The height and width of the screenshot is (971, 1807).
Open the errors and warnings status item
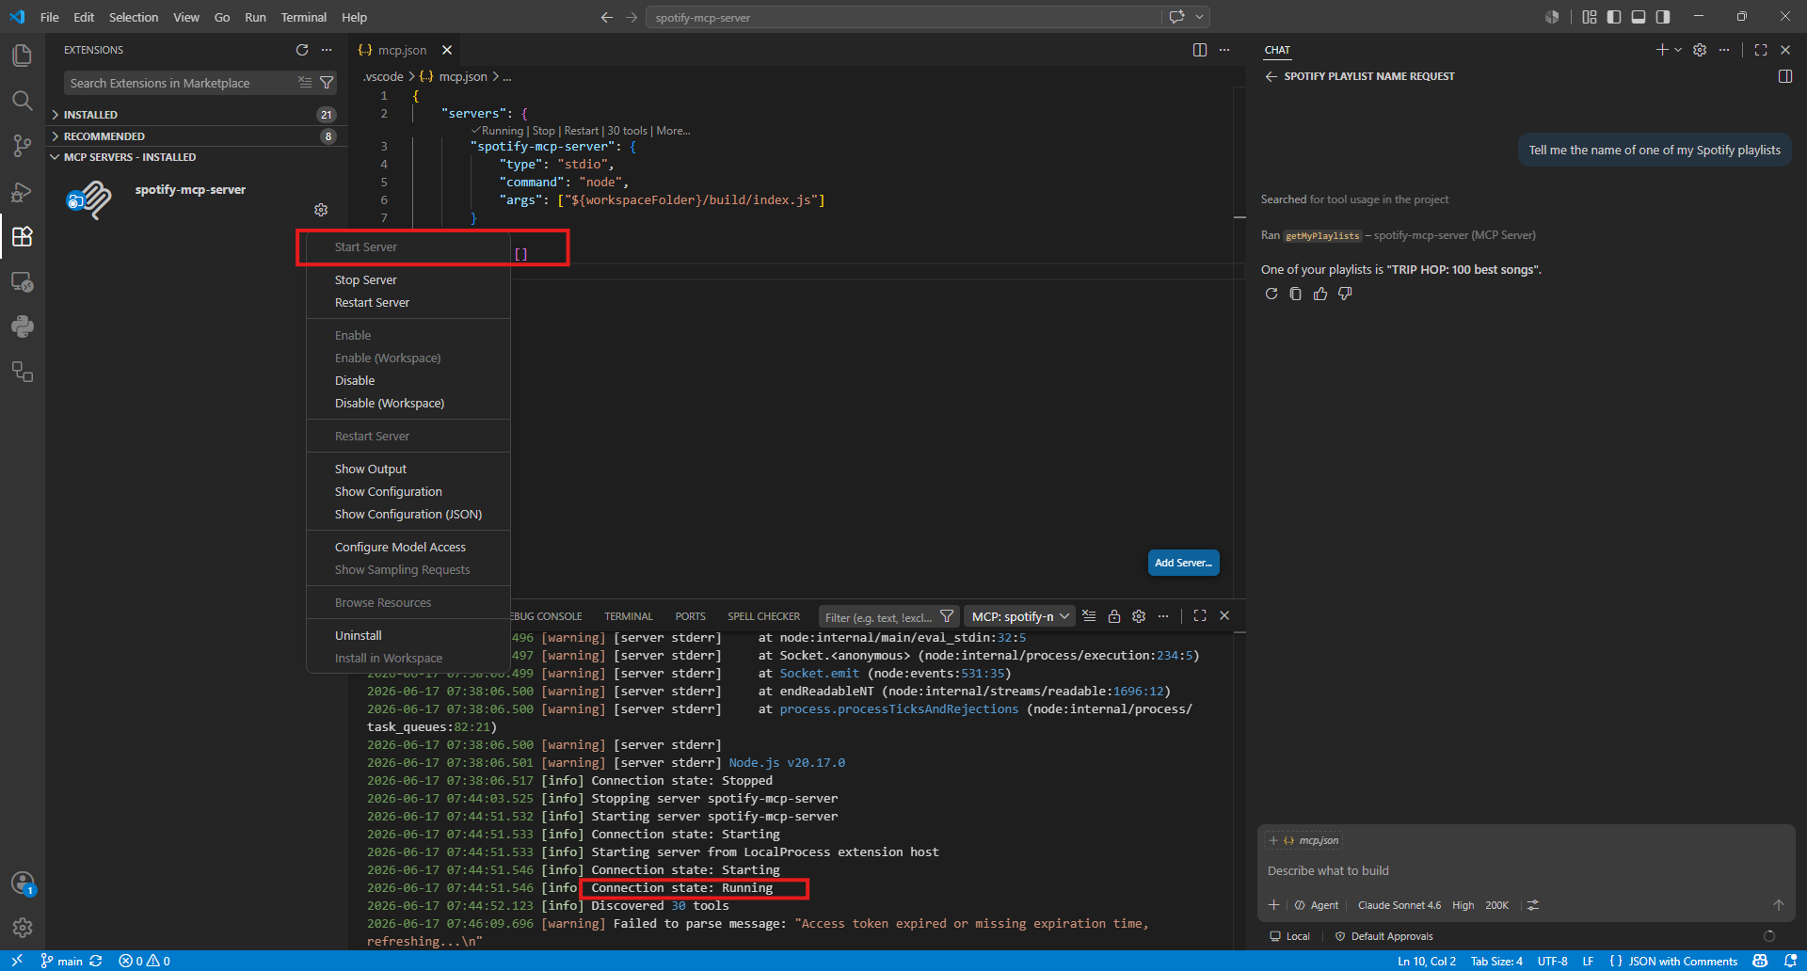[x=145, y=961]
